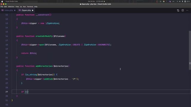Viewport: 191px width, 107px height.
Task: Open the File menu
Action: (2, 7)
